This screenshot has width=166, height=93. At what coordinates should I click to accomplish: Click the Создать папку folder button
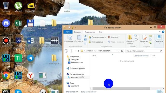click(x=130, y=40)
